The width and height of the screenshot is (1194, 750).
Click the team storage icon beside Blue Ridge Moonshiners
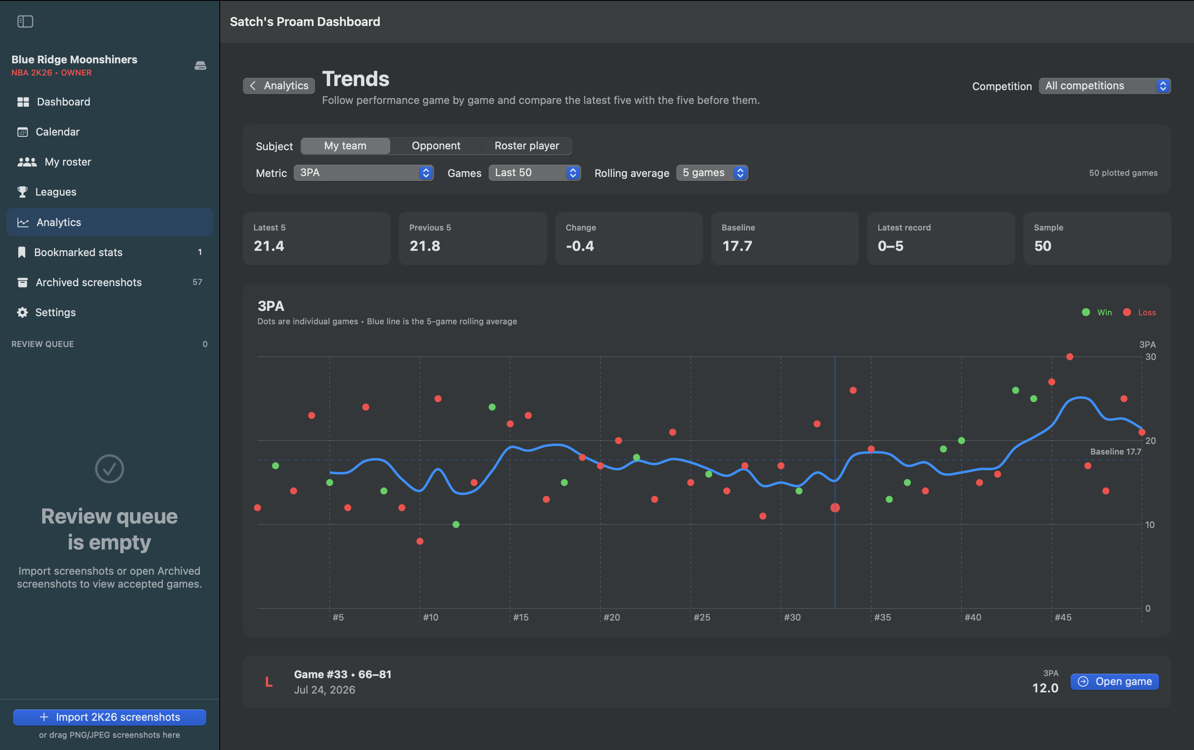click(200, 65)
